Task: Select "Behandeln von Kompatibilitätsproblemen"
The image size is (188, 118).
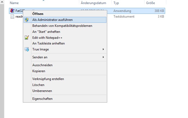Action: pyautogui.click(x=62, y=26)
